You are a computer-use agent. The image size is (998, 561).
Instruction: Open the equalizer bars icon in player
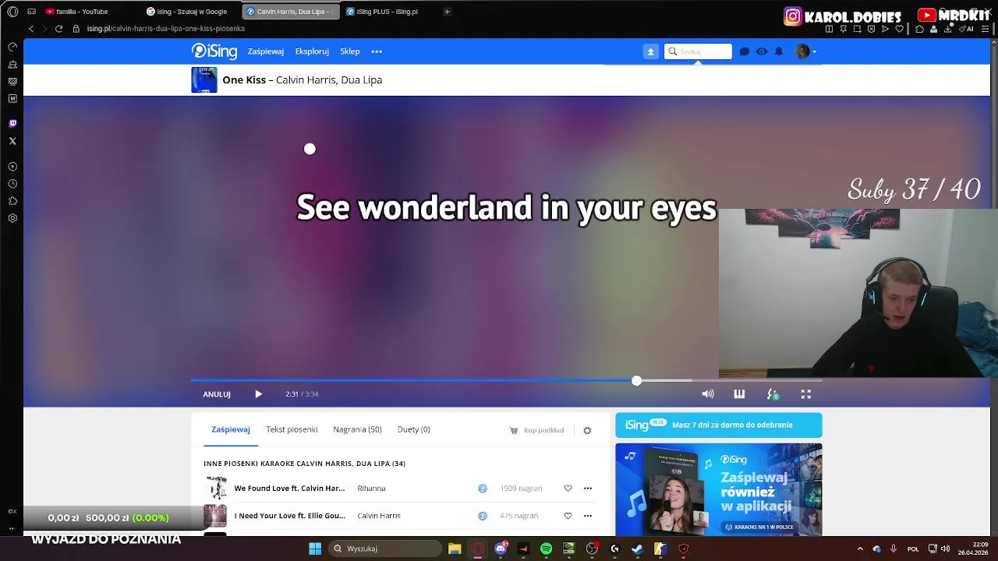[x=739, y=394]
